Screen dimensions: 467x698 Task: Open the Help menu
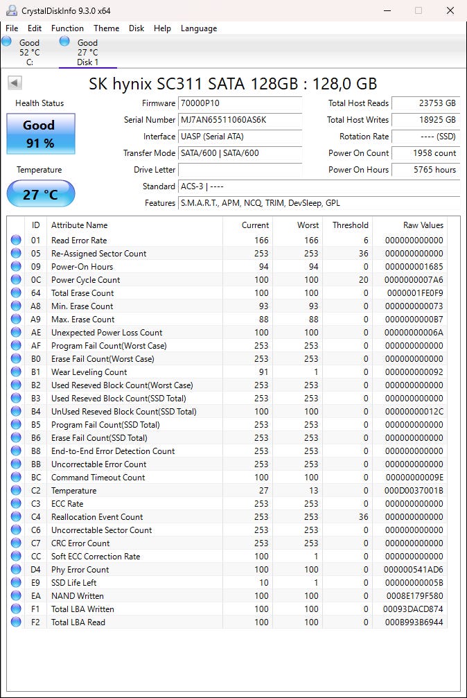tap(162, 28)
